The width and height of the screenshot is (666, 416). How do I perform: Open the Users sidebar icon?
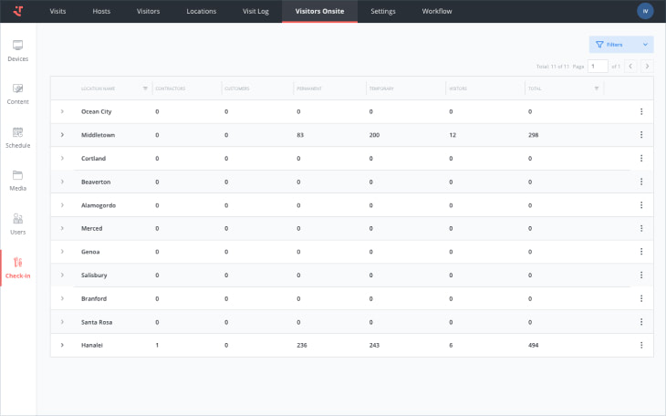click(x=17, y=219)
